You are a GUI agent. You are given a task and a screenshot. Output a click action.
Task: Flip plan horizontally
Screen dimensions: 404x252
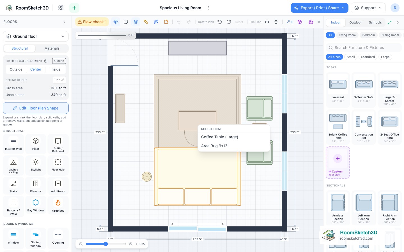tap(267, 22)
